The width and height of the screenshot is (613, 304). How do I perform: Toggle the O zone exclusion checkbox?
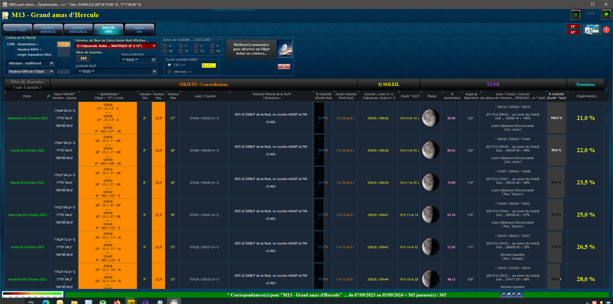tap(212, 46)
